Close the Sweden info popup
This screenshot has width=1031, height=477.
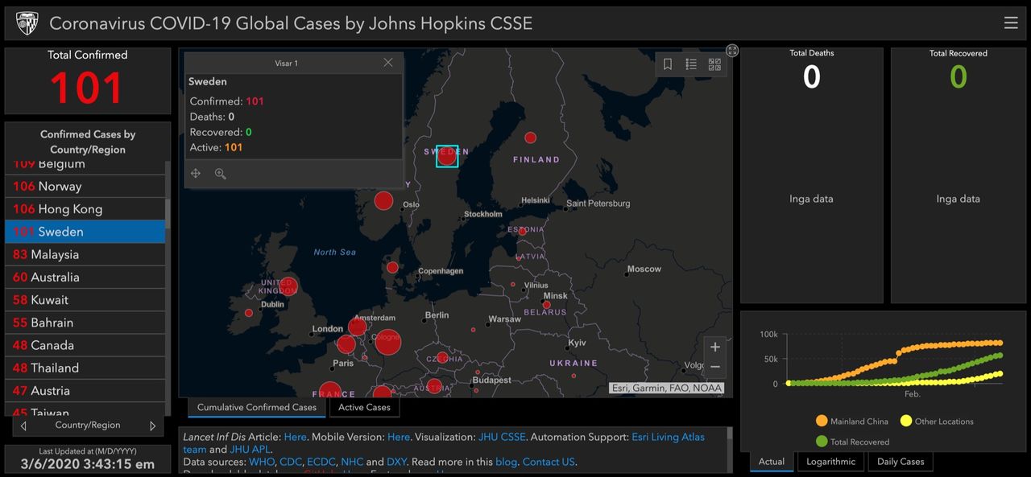click(x=388, y=63)
